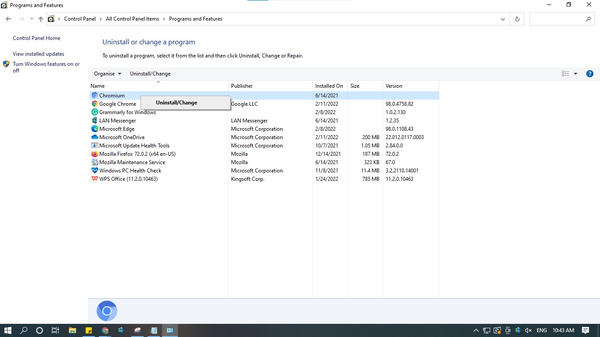Open File Explorer from the taskbar
The height and width of the screenshot is (337, 600).
[x=72, y=330]
